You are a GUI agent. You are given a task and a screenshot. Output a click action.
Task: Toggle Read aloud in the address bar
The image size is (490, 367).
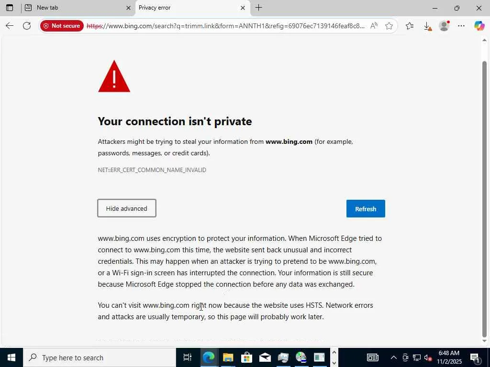pyautogui.click(x=374, y=26)
